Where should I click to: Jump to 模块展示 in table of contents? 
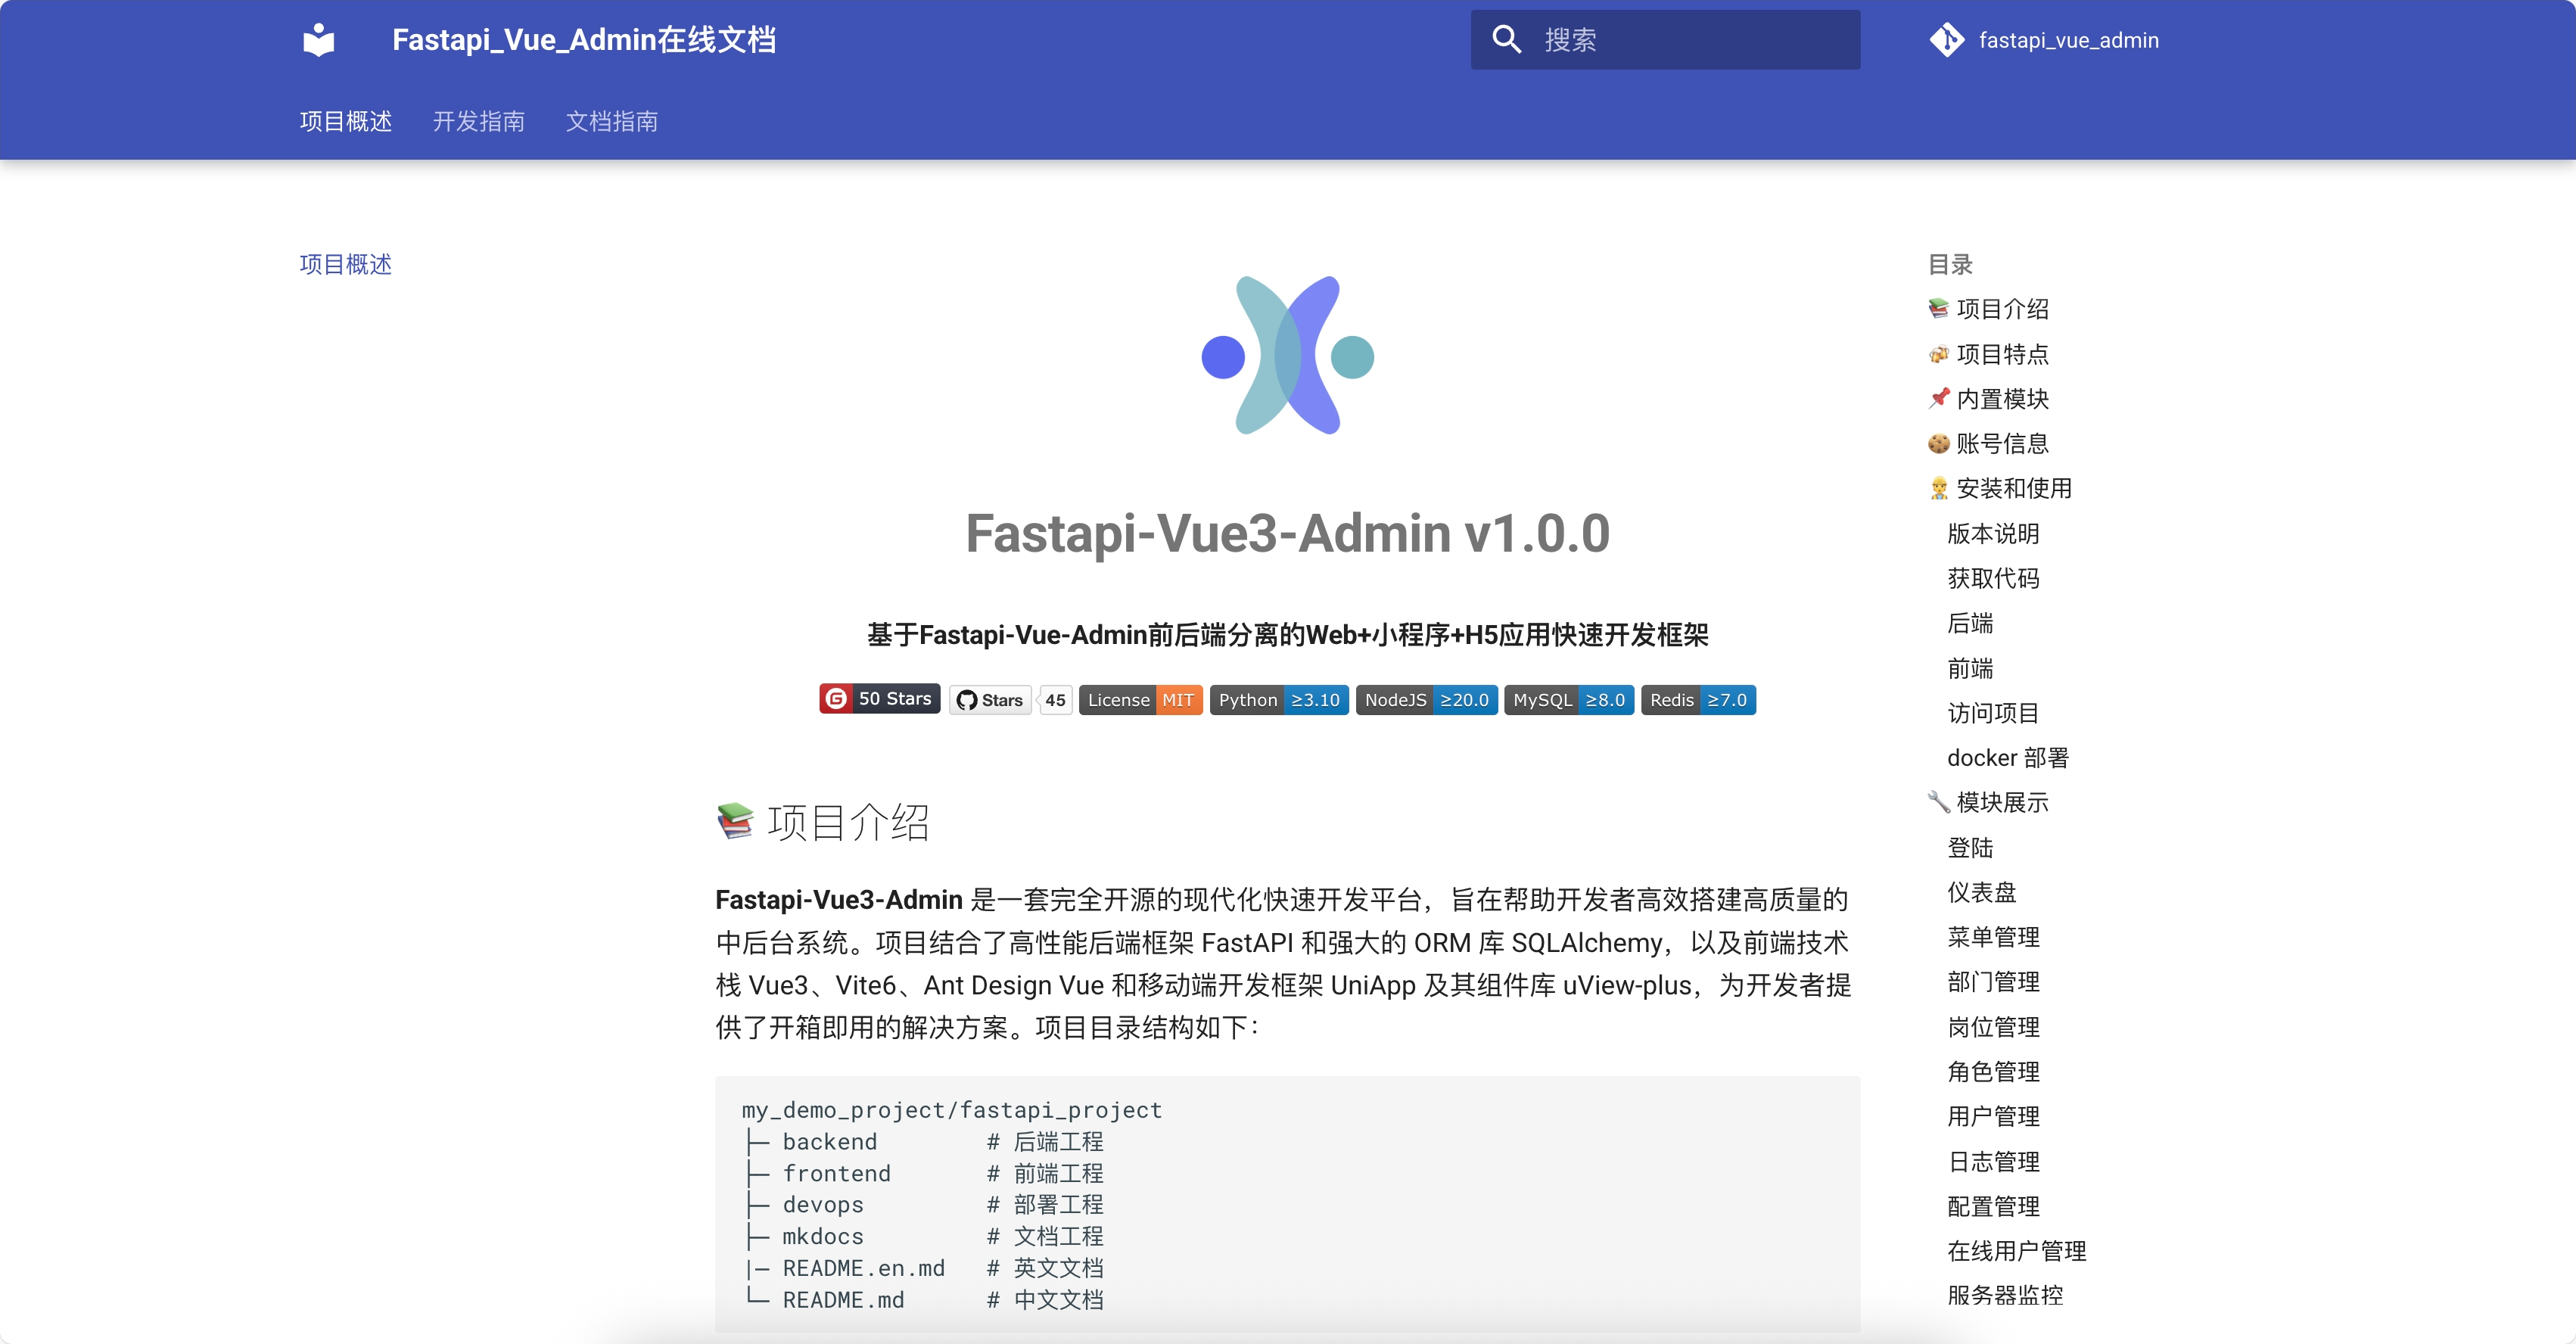[x=1988, y=802]
